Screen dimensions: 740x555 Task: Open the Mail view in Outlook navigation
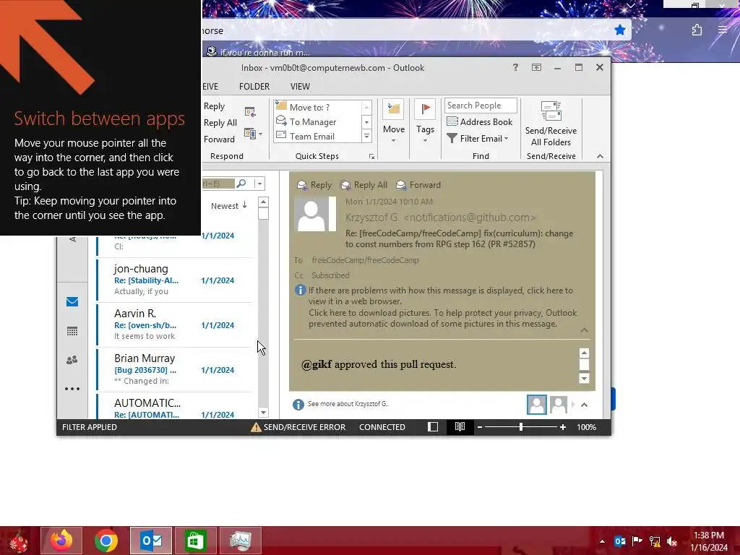pyautogui.click(x=72, y=301)
